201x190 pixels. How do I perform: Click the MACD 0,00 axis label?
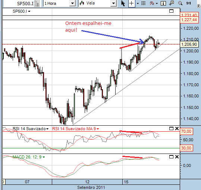(x=187, y=165)
